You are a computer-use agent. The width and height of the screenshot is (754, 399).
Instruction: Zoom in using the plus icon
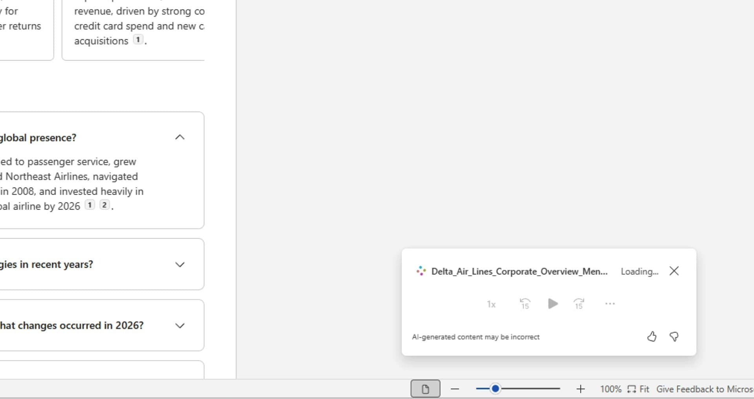581,389
